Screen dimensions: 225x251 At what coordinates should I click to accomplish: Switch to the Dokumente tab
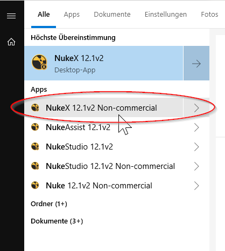(112, 15)
